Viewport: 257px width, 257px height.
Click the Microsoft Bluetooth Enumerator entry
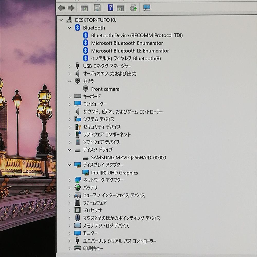(127, 43)
